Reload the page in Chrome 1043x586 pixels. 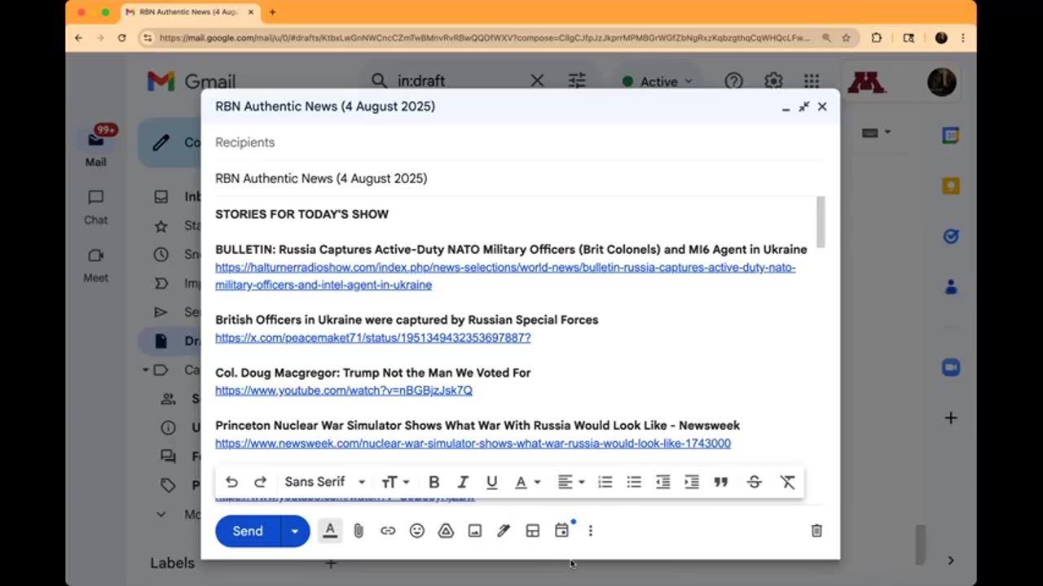point(122,37)
